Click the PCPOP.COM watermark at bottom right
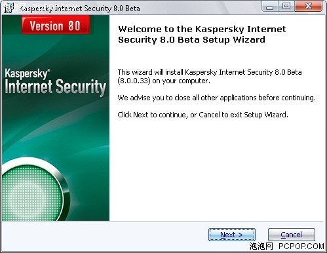327x253 pixels. [301, 246]
